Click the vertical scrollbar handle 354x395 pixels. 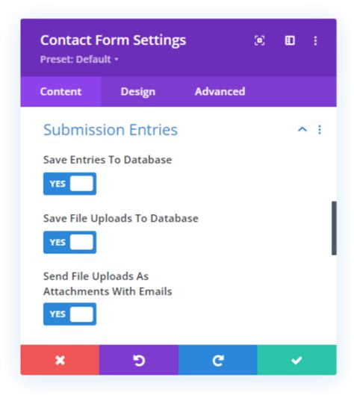(x=334, y=228)
